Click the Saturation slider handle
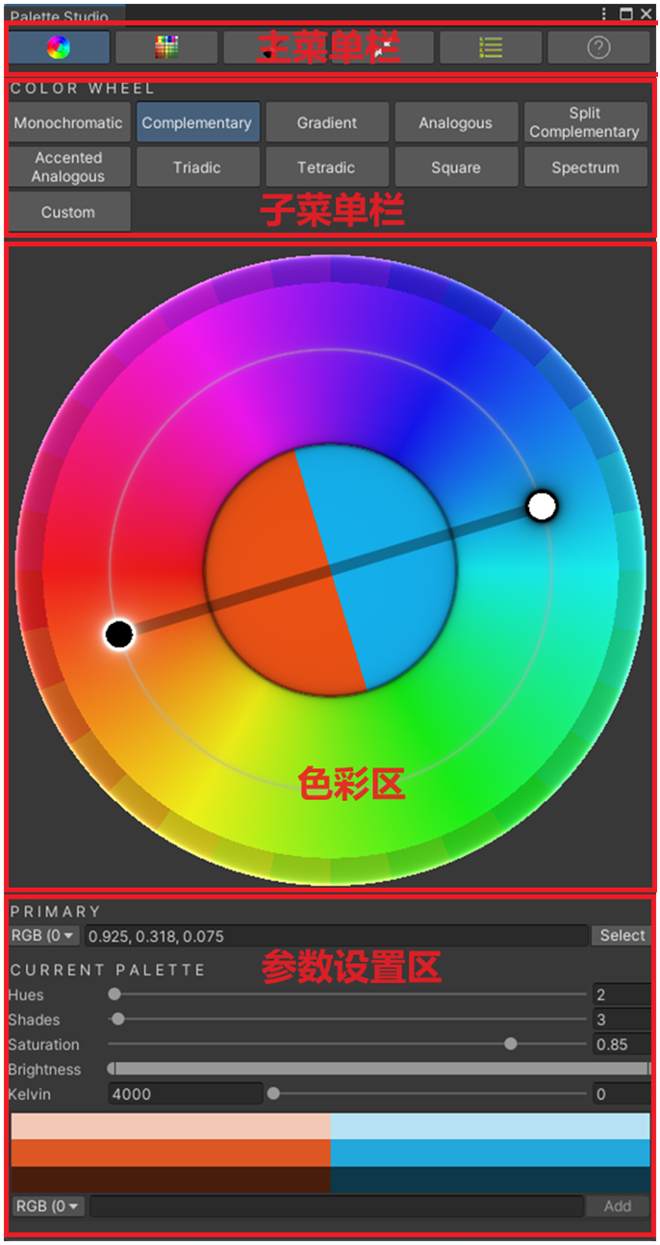 point(511,1045)
